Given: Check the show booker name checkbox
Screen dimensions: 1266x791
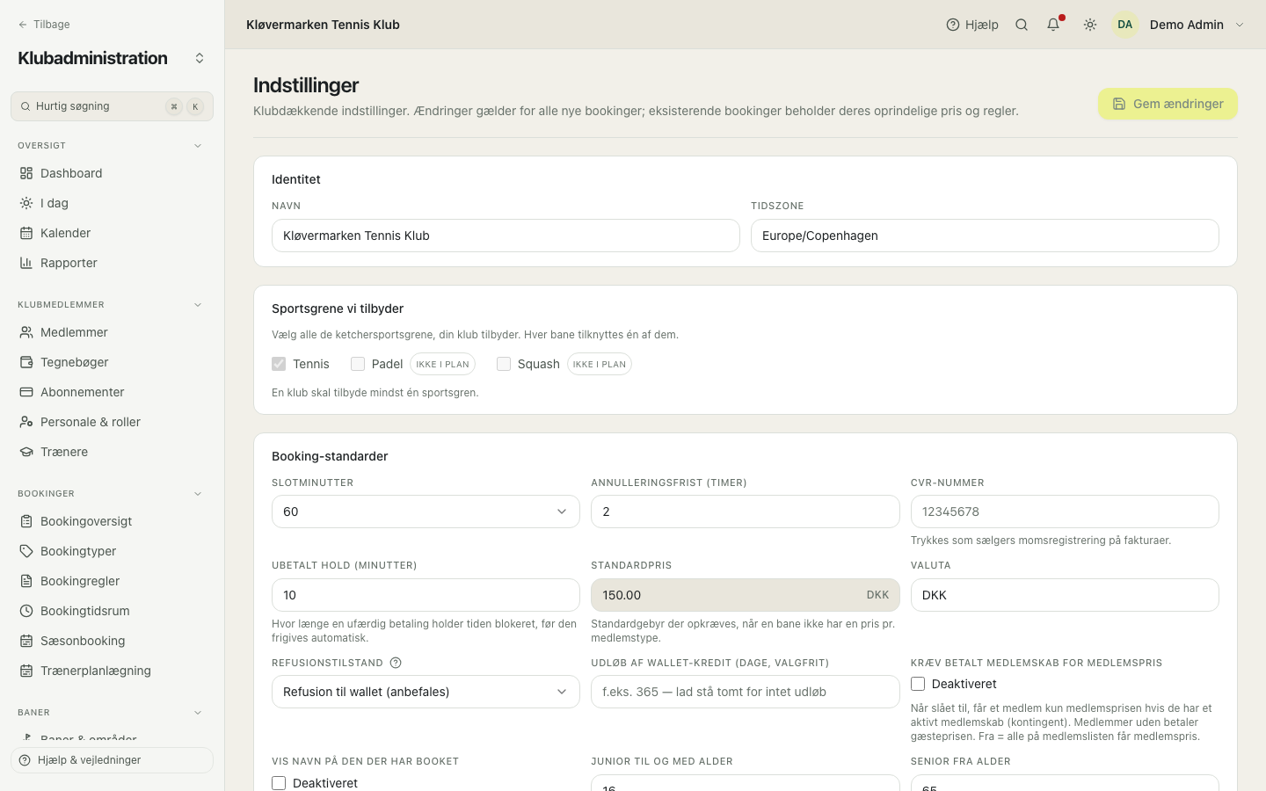Looking at the screenshot, I should (x=279, y=783).
